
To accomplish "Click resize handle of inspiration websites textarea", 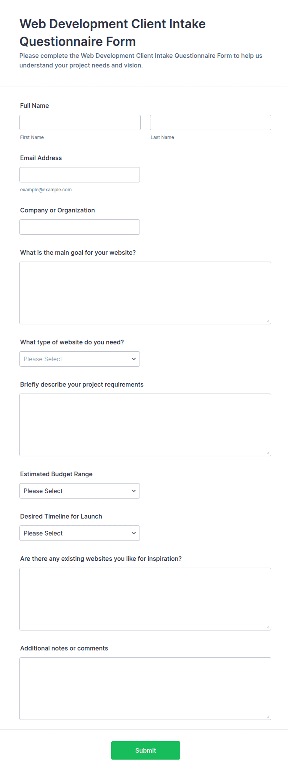I will coord(268,627).
